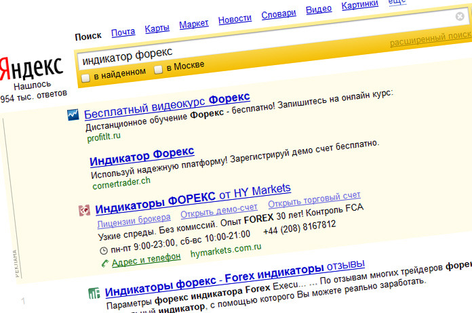
Task: Switch to Видео search
Action: click(x=319, y=9)
